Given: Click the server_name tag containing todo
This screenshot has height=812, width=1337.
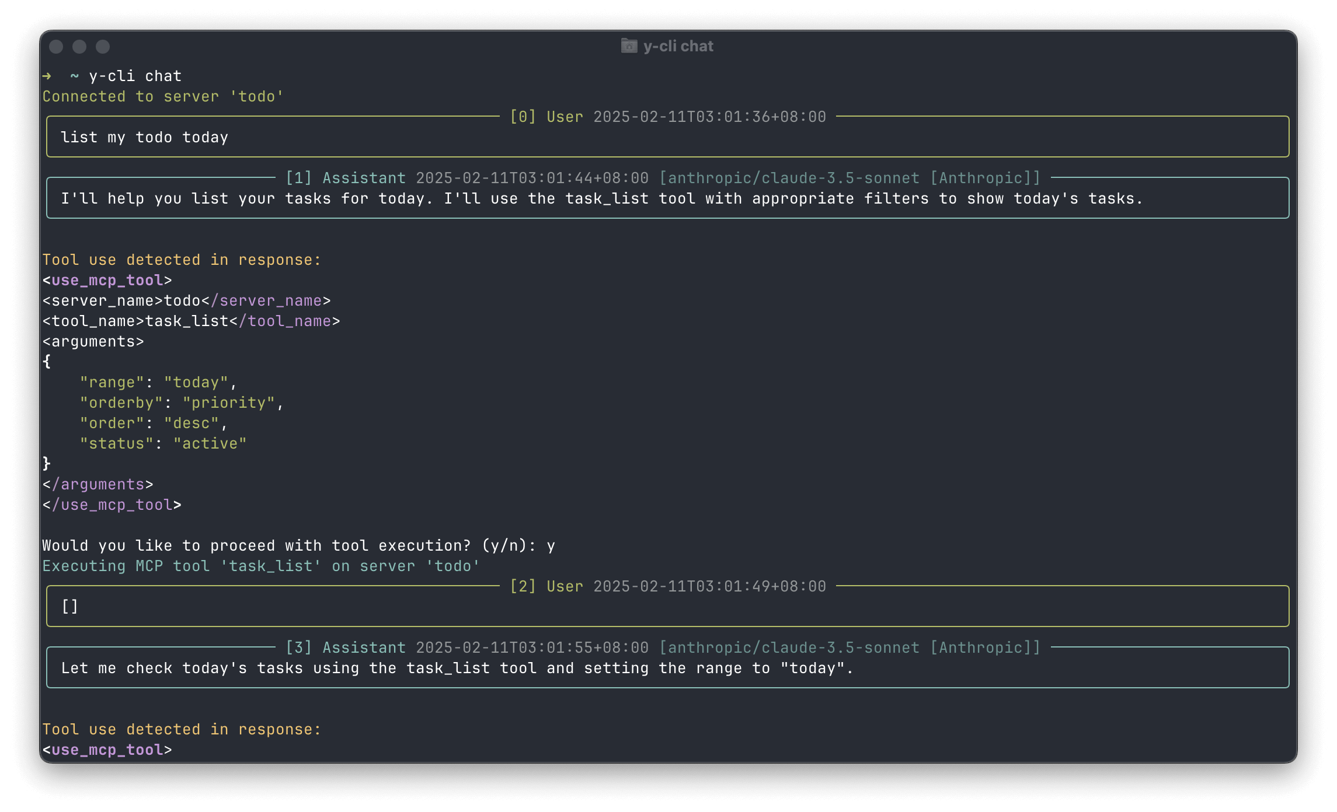Looking at the screenshot, I should click(x=186, y=300).
